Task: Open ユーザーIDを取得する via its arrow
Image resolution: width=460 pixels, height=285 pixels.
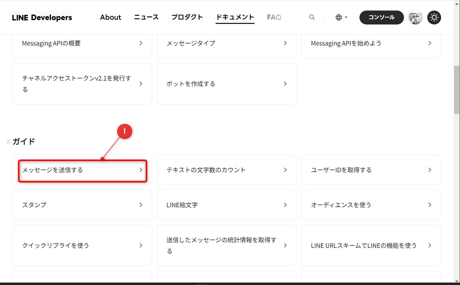Action: tap(430, 170)
